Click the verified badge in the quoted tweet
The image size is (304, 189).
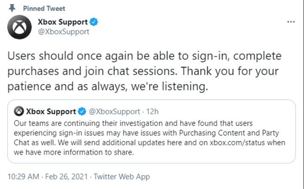pyautogui.click(x=82, y=112)
